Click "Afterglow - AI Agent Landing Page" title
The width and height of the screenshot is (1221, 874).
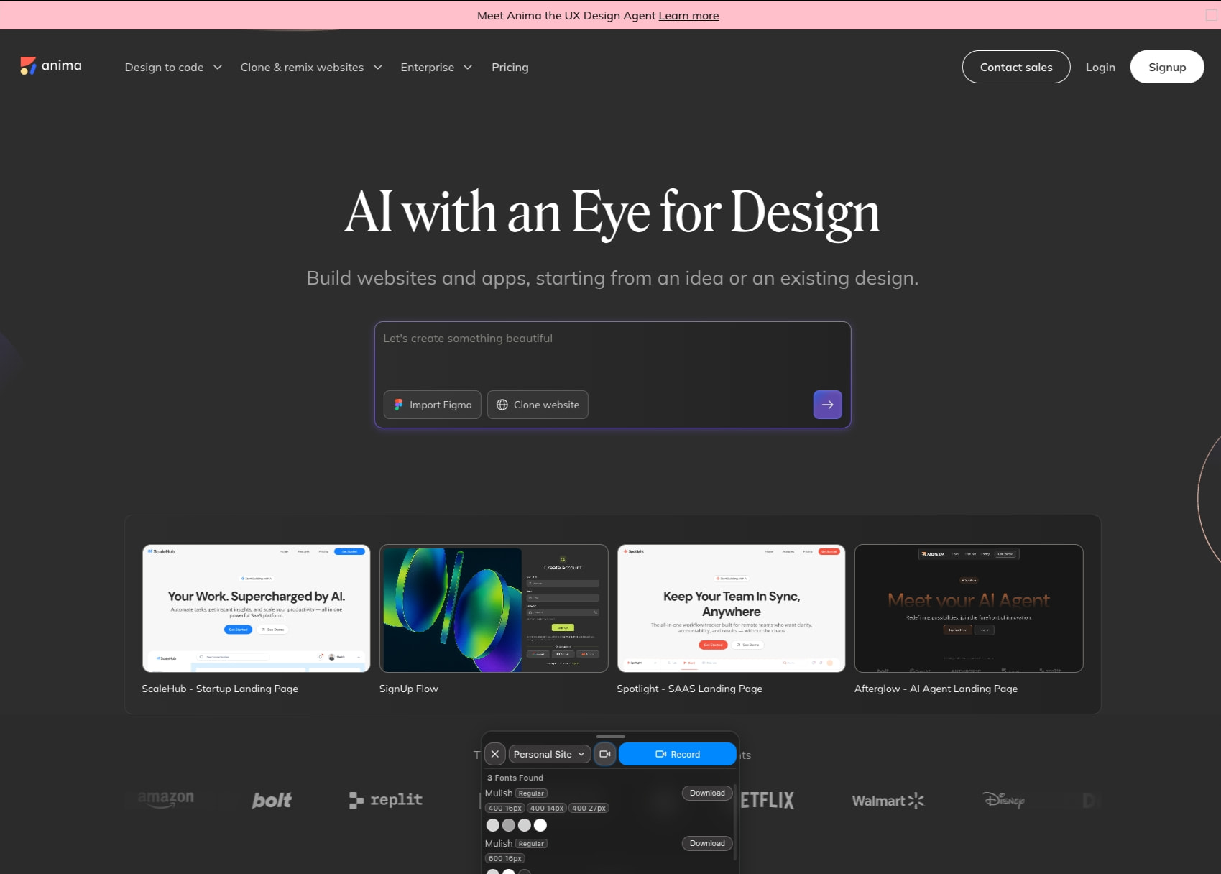(936, 689)
